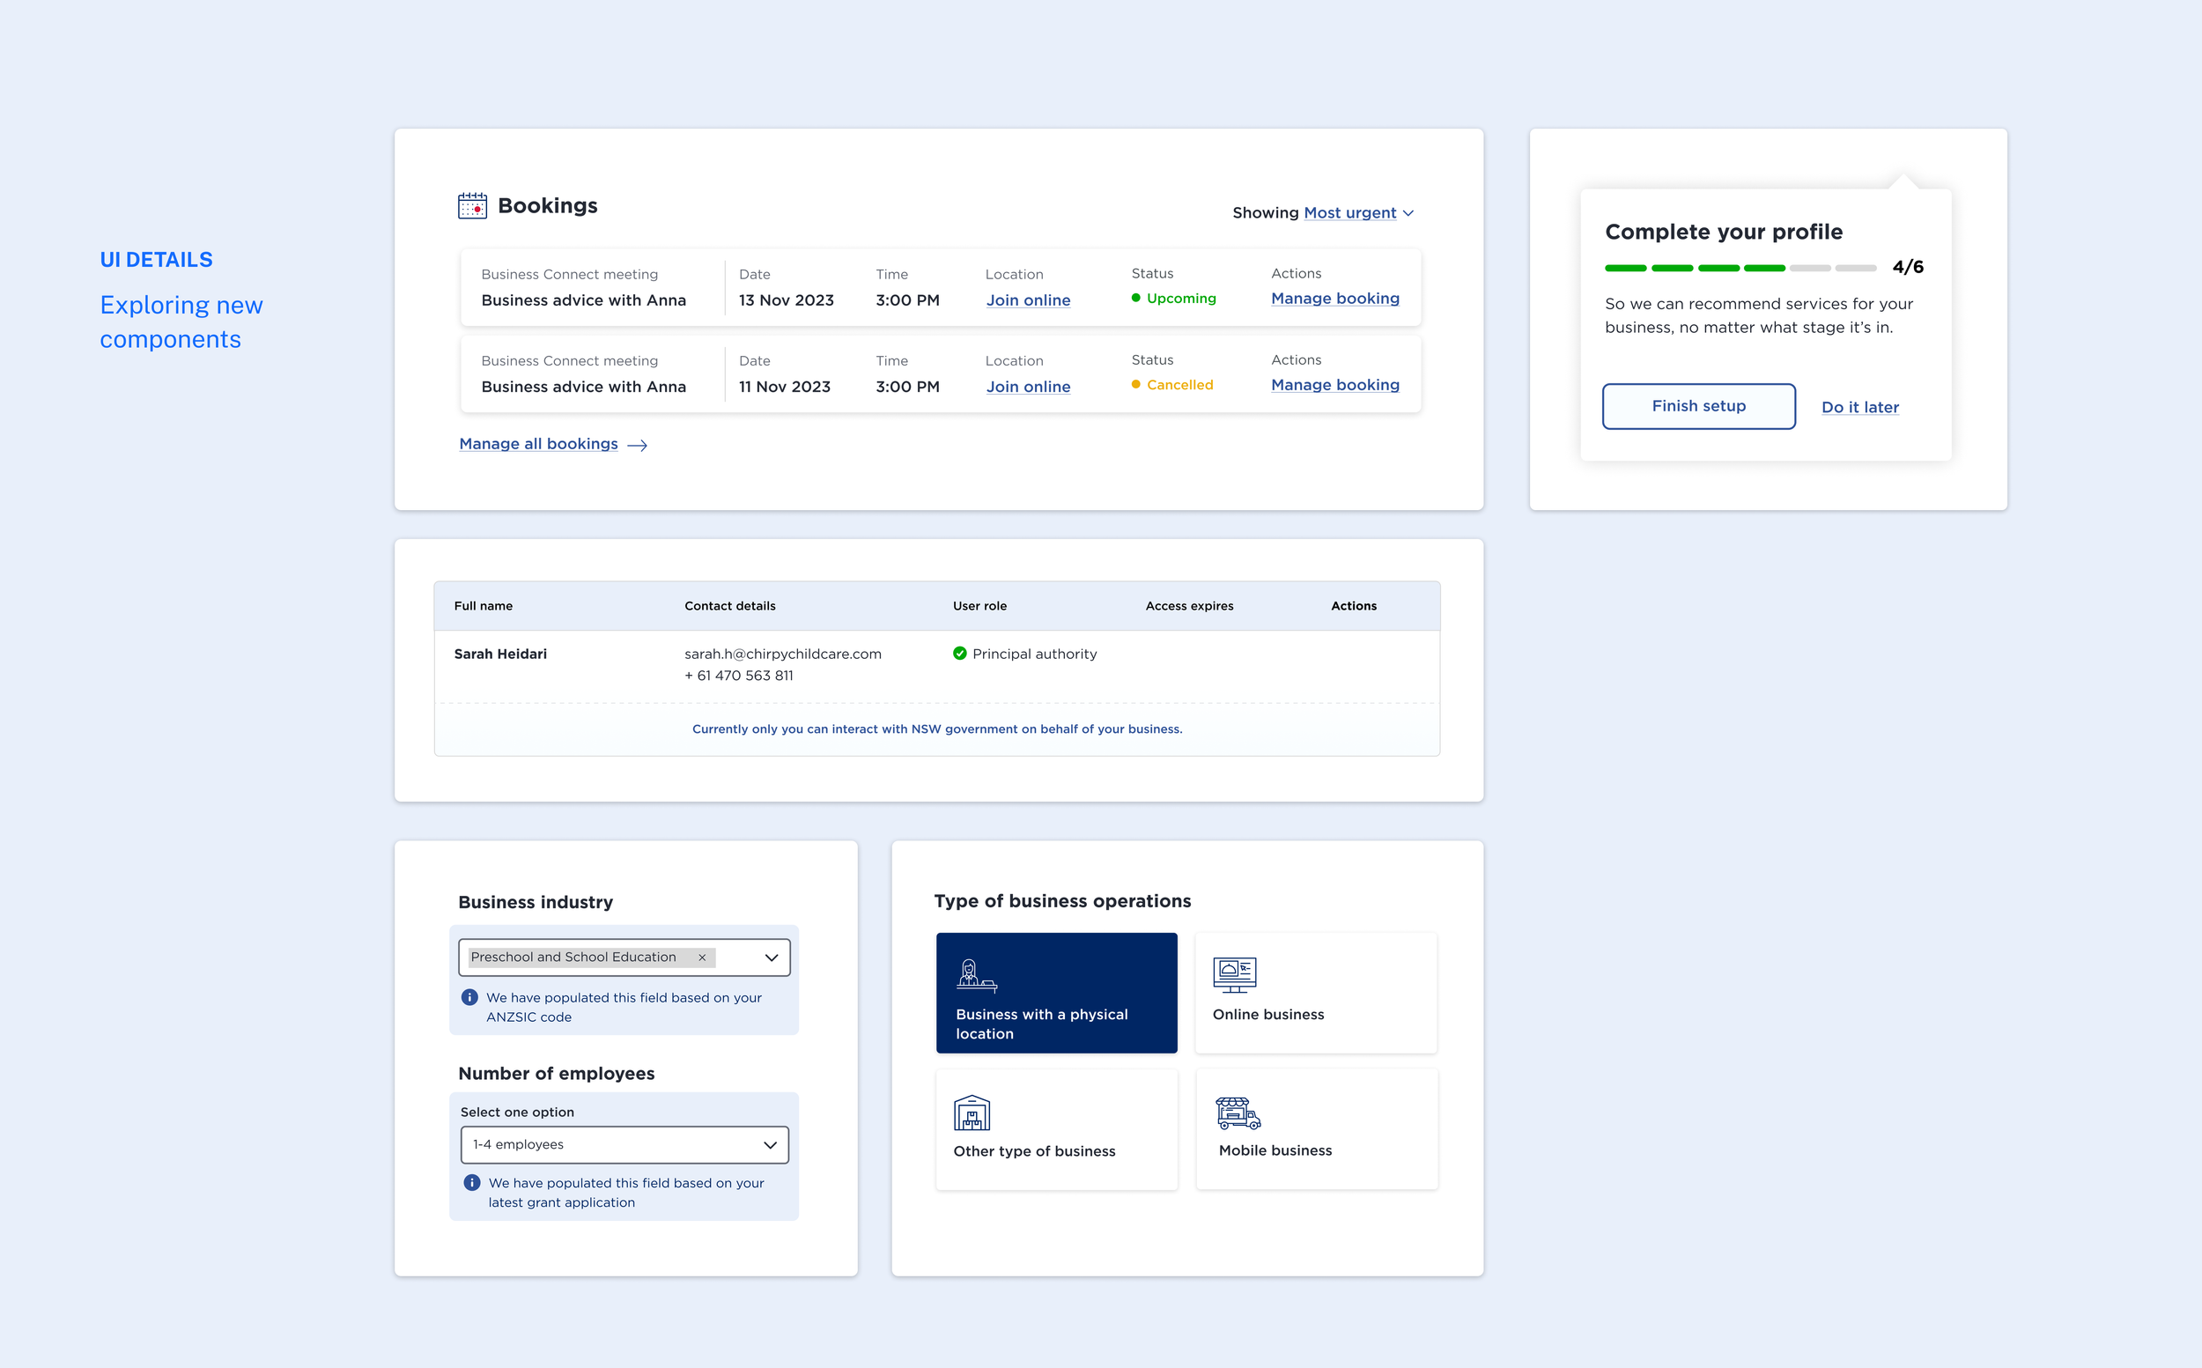Click the Bookings calendar icon
Viewport: 2202px width, 1368px height.
(x=472, y=206)
